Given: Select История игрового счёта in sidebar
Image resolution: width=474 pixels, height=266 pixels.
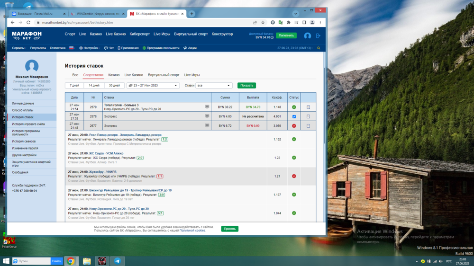Looking at the screenshot, I should (x=28, y=124).
